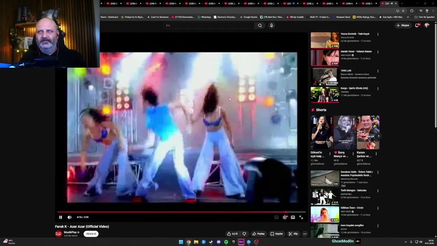
Task: Open the WhatsApp bookmark
Action: tap(204, 17)
